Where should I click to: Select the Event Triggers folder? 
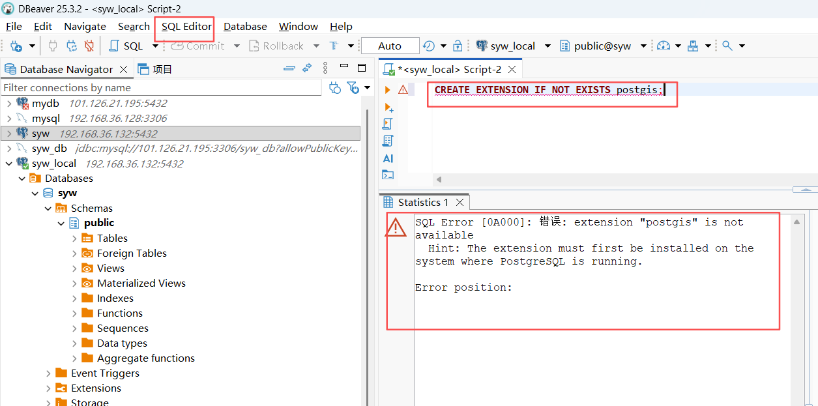[x=105, y=373]
